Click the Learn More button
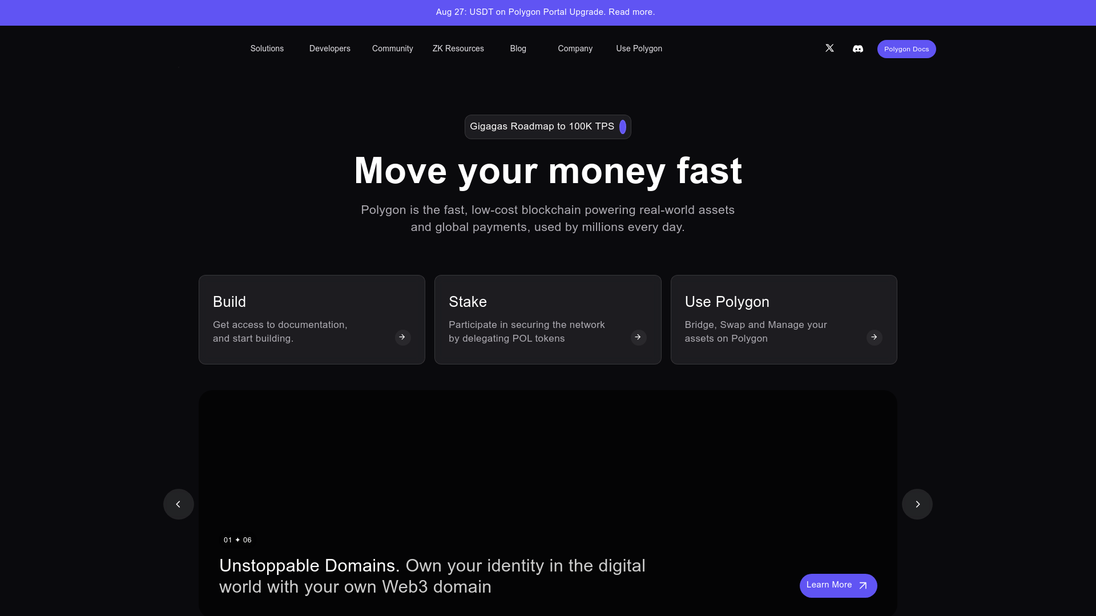1096x616 pixels. point(839,586)
